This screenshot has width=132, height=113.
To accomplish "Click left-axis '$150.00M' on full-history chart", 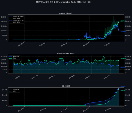I will tap(4, 26).
